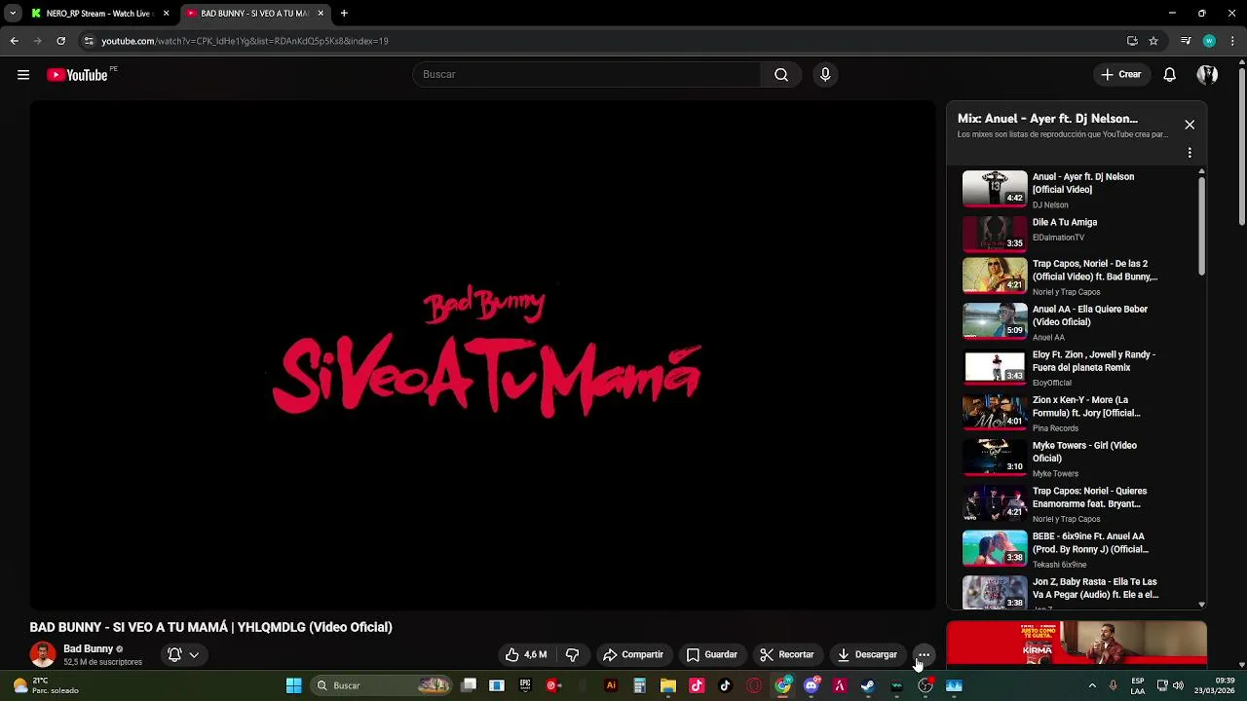View site information icon in address bar
Screen dimensions: 1247x701
pos(89,41)
